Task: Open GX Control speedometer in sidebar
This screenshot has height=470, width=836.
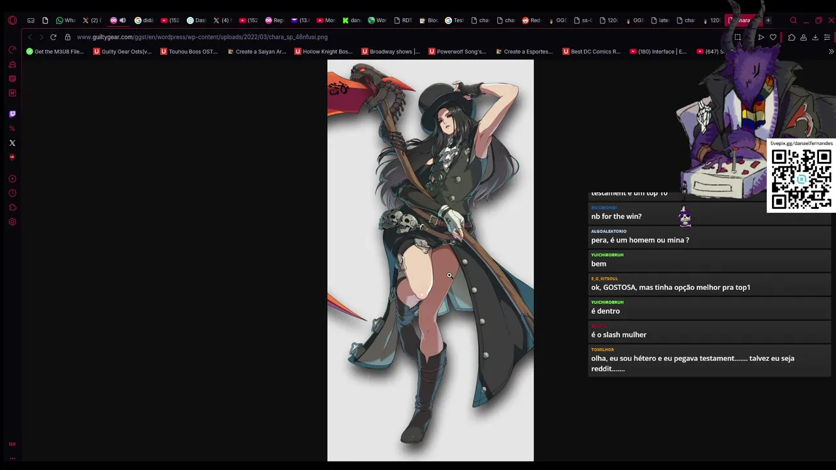Action: (x=12, y=50)
